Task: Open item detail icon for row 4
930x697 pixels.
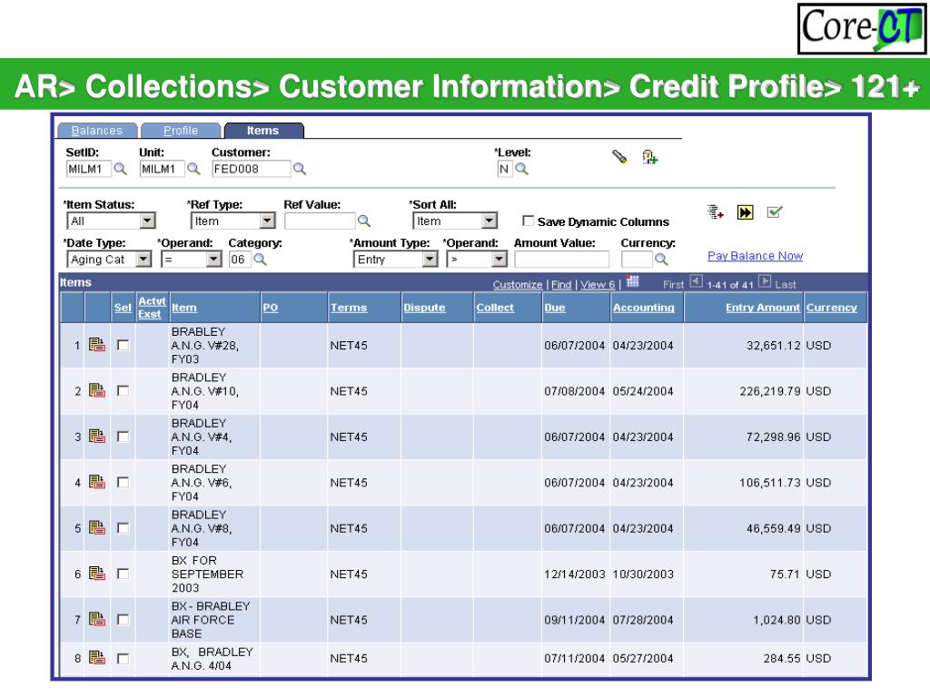Action: click(x=97, y=481)
